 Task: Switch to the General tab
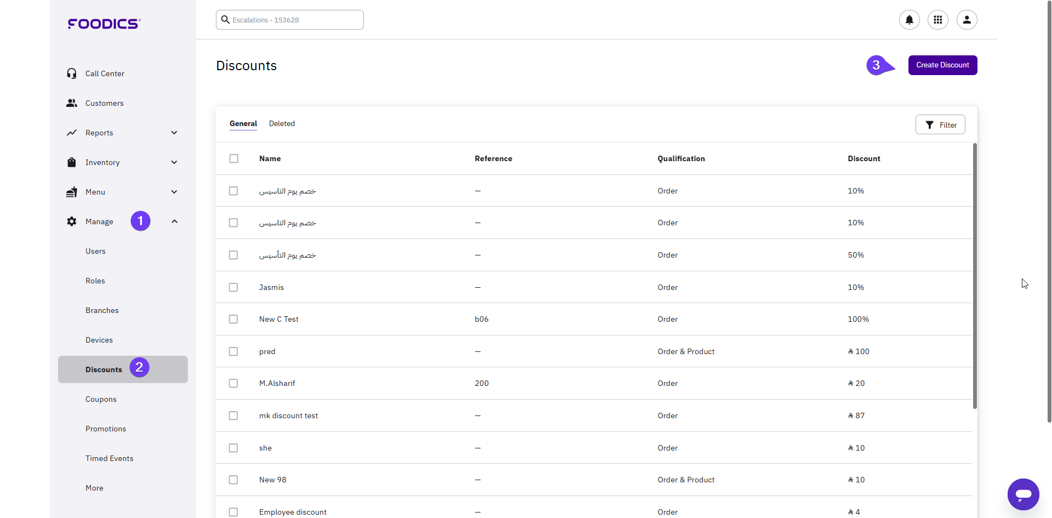[x=243, y=123]
